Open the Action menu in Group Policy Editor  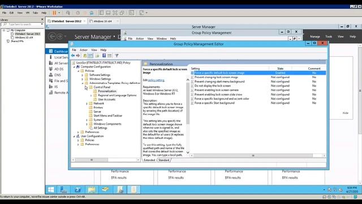(x=84, y=50)
